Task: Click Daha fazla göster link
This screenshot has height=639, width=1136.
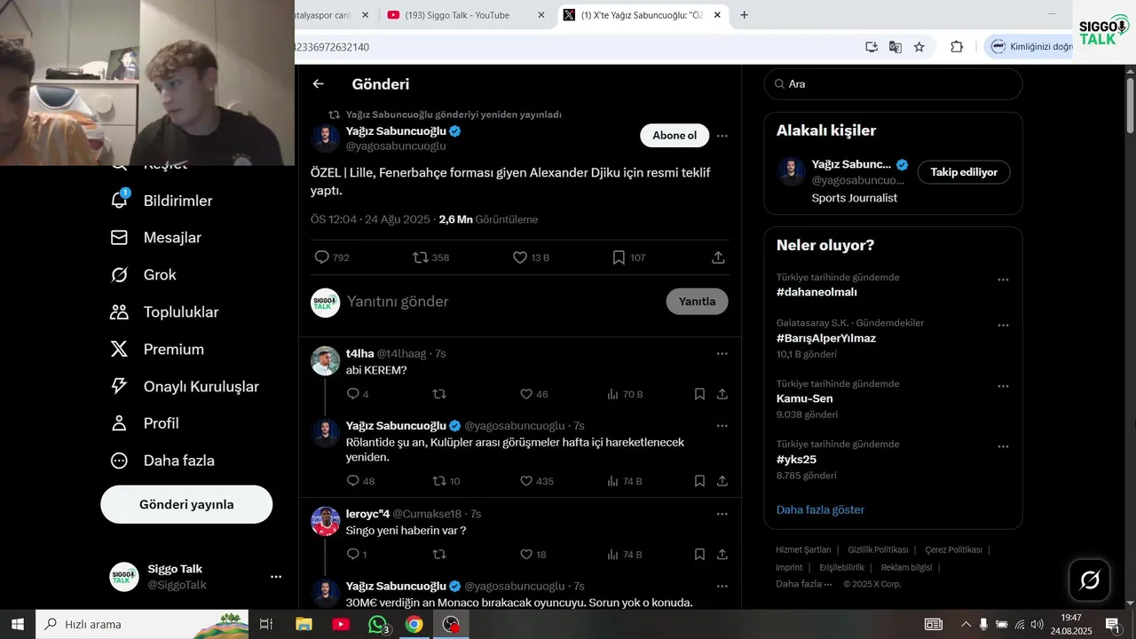Action: click(820, 509)
